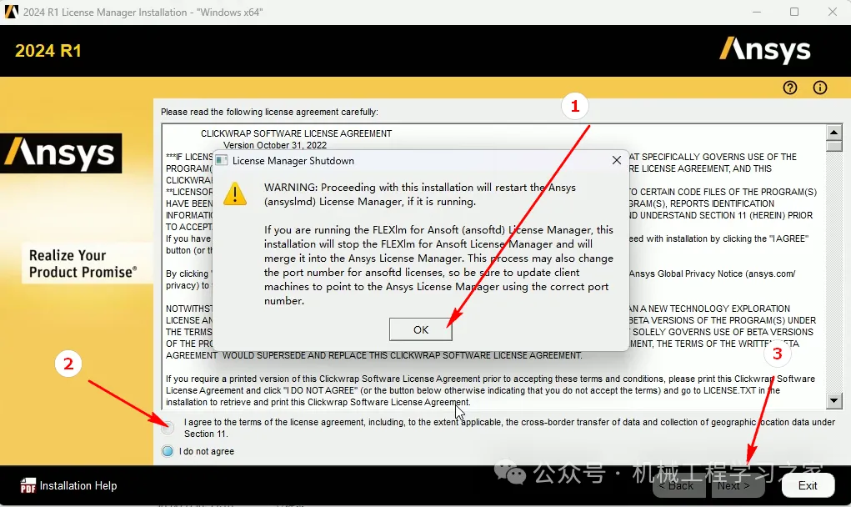
Task: Click the 'License Manager Shutdown' dialog title
Action: (x=293, y=161)
